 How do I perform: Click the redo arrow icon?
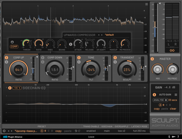(79, 131)
